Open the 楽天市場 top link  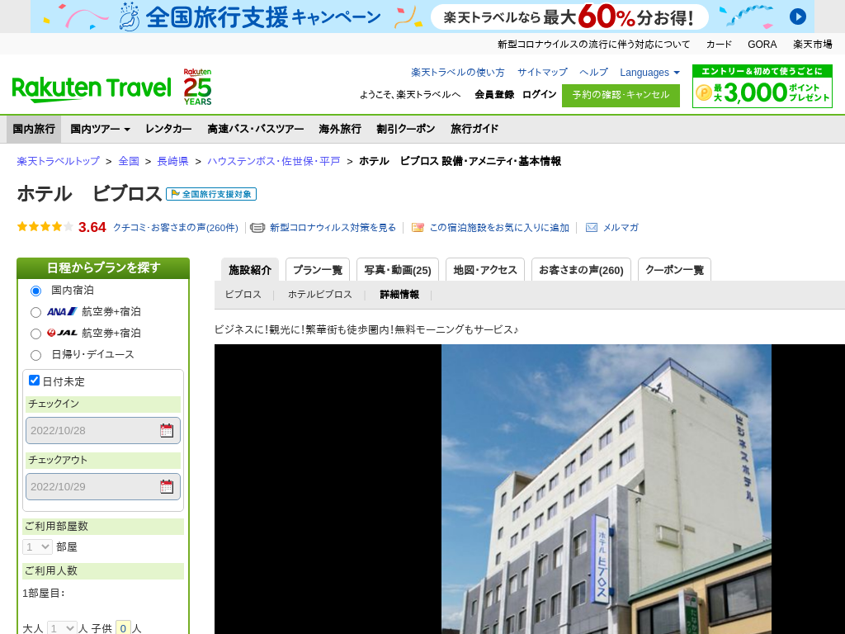(x=812, y=45)
